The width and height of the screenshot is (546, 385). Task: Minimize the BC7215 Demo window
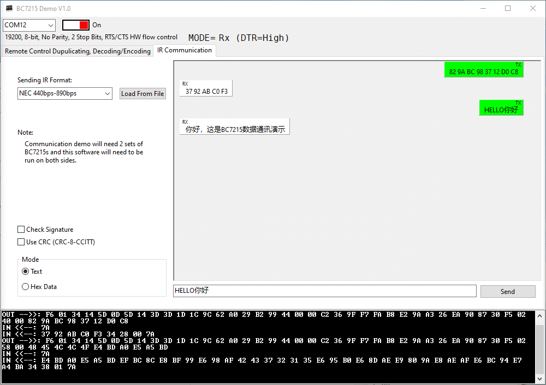(x=483, y=8)
